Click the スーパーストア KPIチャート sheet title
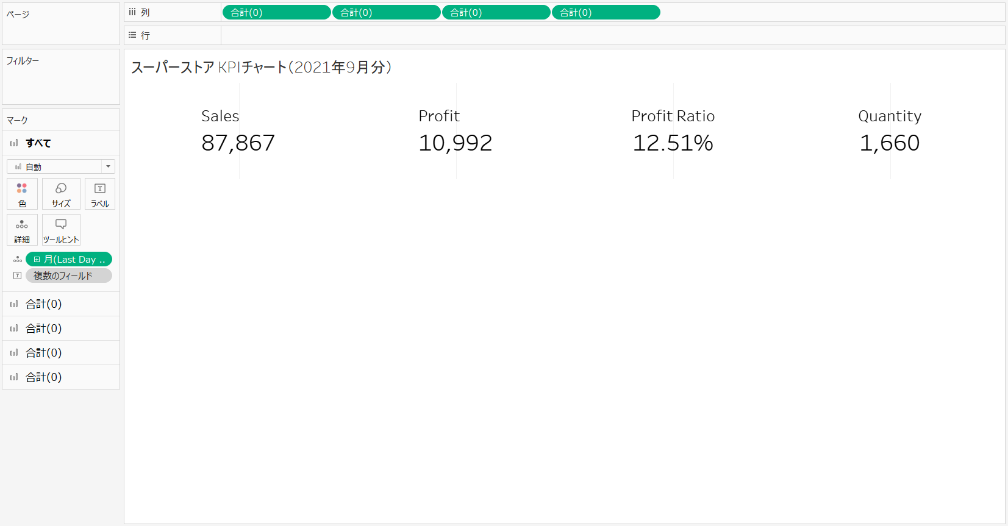This screenshot has width=1008, height=526. (x=261, y=67)
